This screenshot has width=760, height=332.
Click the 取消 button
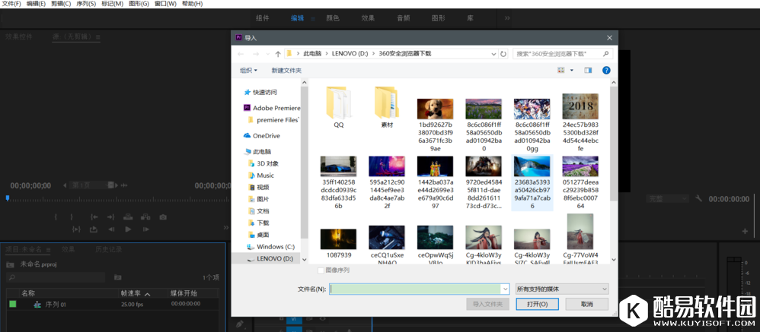coord(587,304)
